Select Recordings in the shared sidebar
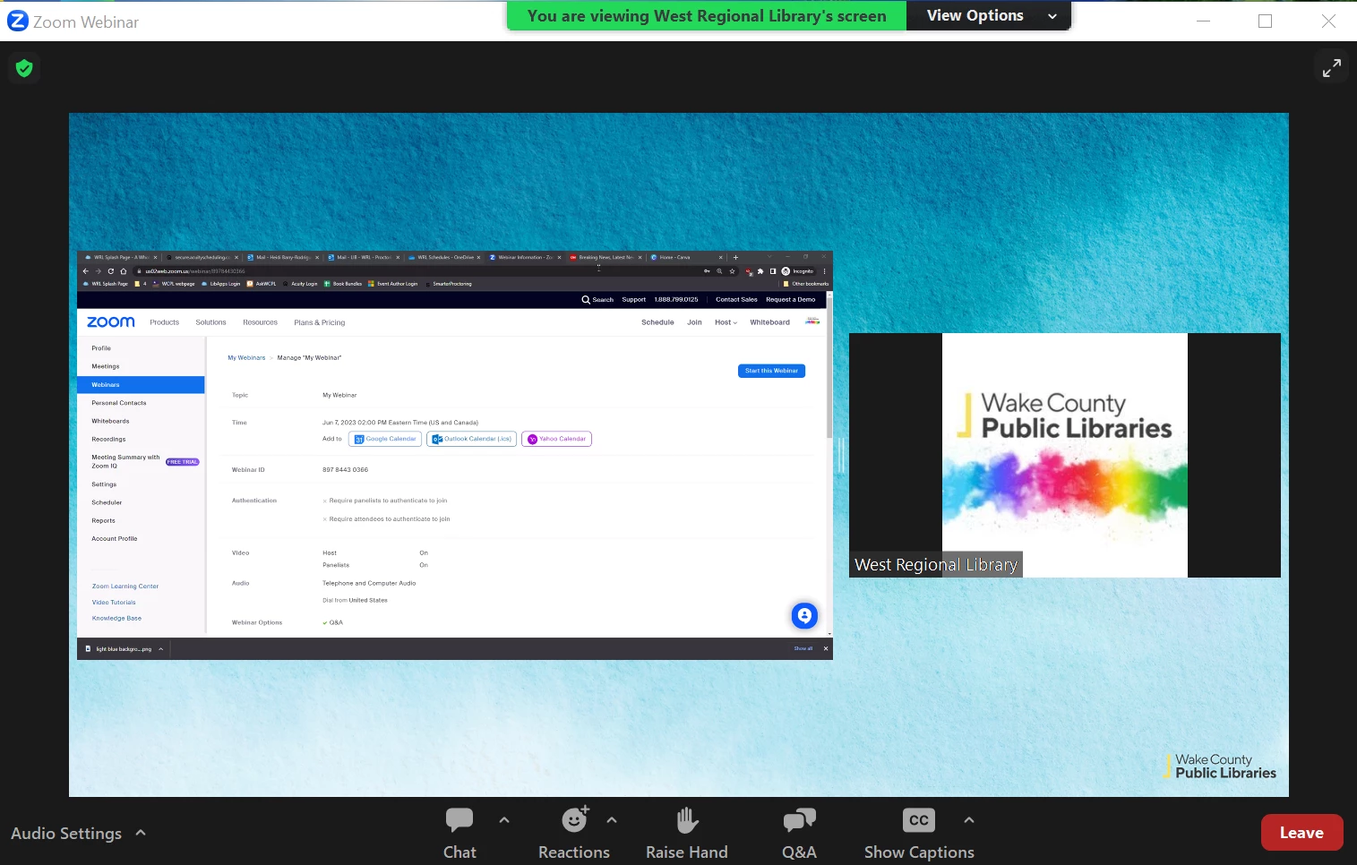Screen dimensions: 1357x865 click(x=108, y=439)
